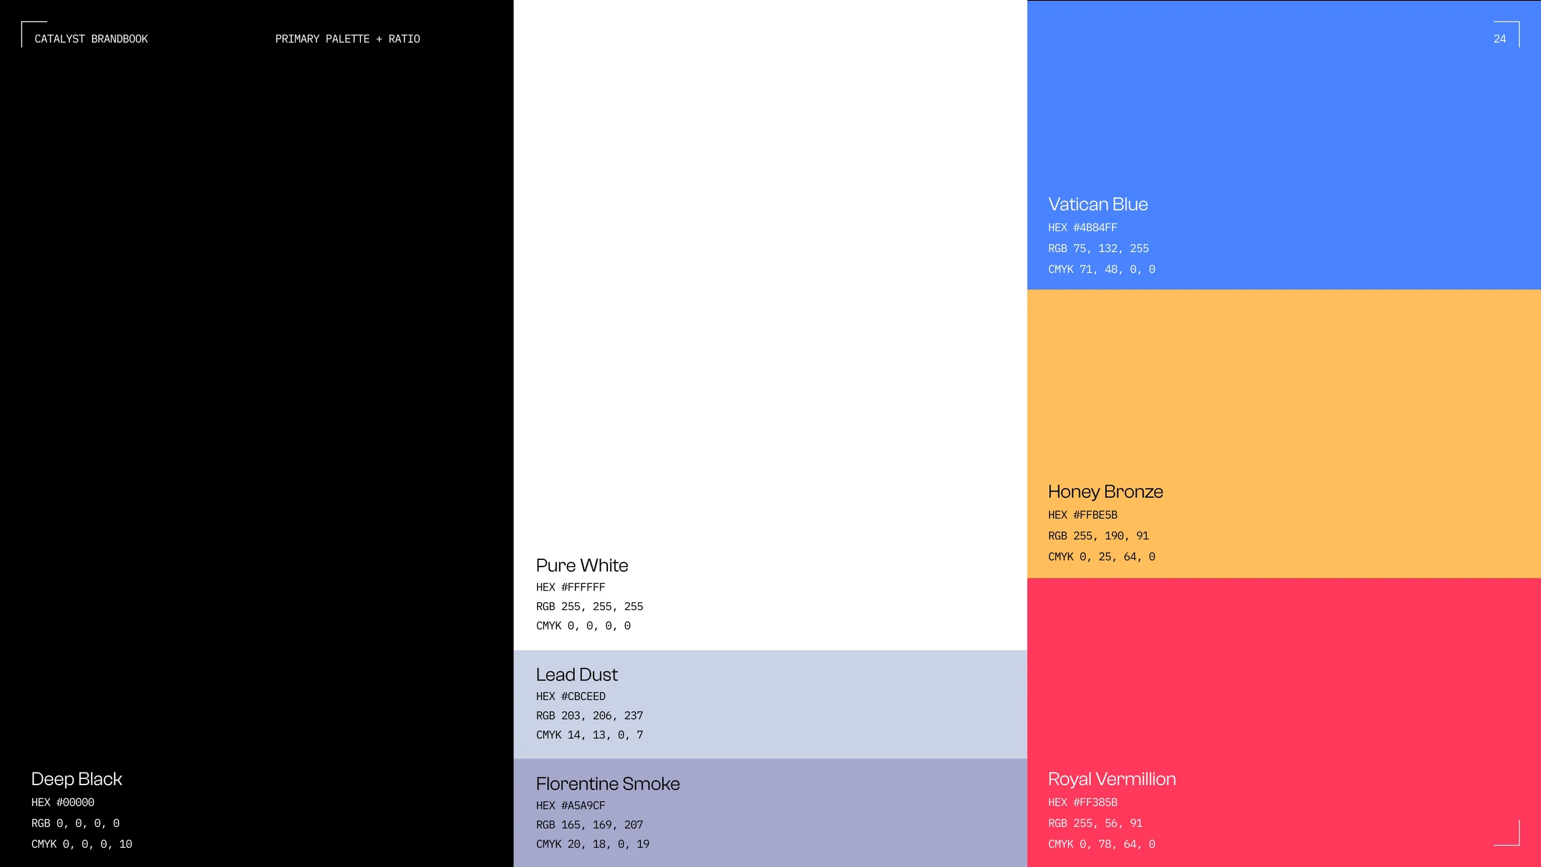Select the Florentine Smoke color name
The height and width of the screenshot is (867, 1541).
pos(607,784)
